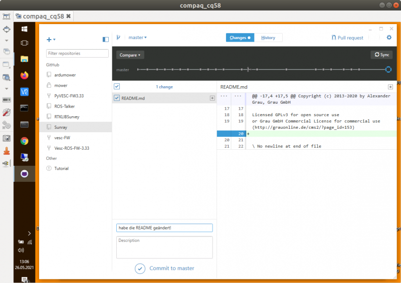
Task: Select the RTKLIBSurvey repository
Action: (76, 117)
